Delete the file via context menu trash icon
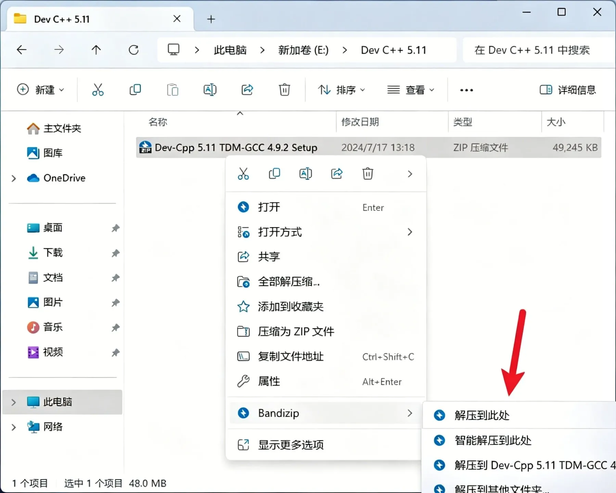This screenshot has height=493, width=616. click(368, 174)
